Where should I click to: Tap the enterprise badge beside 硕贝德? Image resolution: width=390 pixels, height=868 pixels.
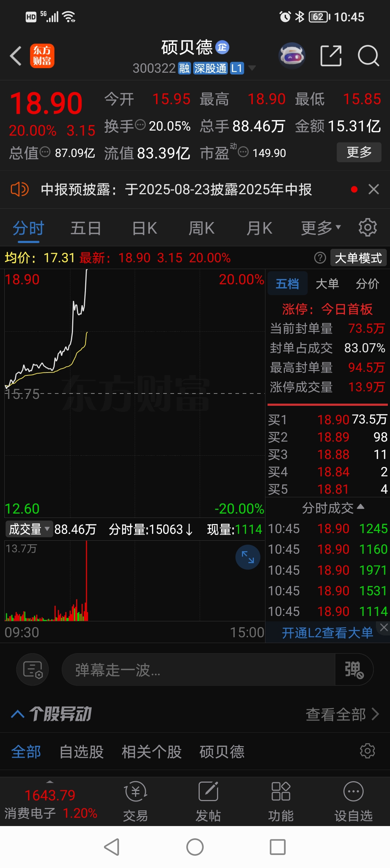[222, 47]
